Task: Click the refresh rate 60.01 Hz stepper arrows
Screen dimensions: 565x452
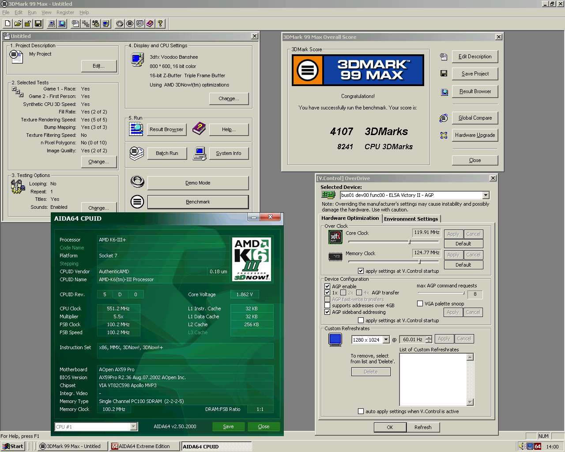Action: [429, 339]
